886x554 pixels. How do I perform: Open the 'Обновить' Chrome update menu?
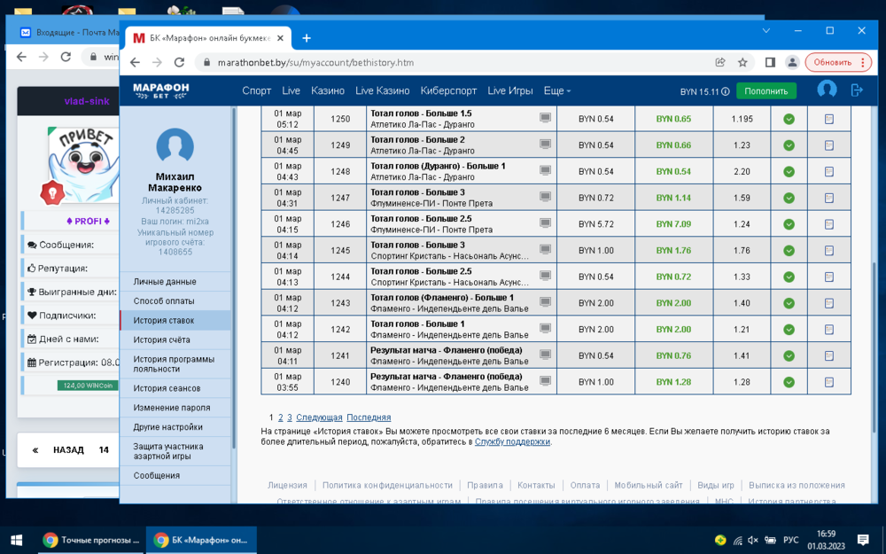(838, 63)
